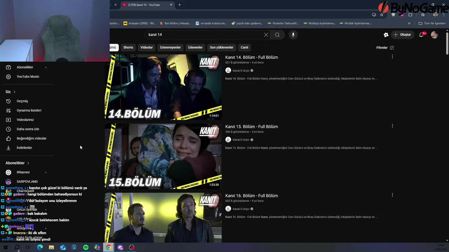
Task: Open the Arabalar (2006) - IM... bookmark
Action: pyautogui.click(x=139, y=23)
